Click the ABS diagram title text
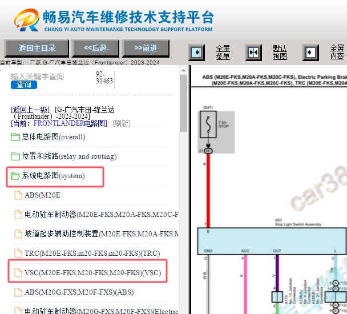The image size is (347, 314). click(x=275, y=80)
